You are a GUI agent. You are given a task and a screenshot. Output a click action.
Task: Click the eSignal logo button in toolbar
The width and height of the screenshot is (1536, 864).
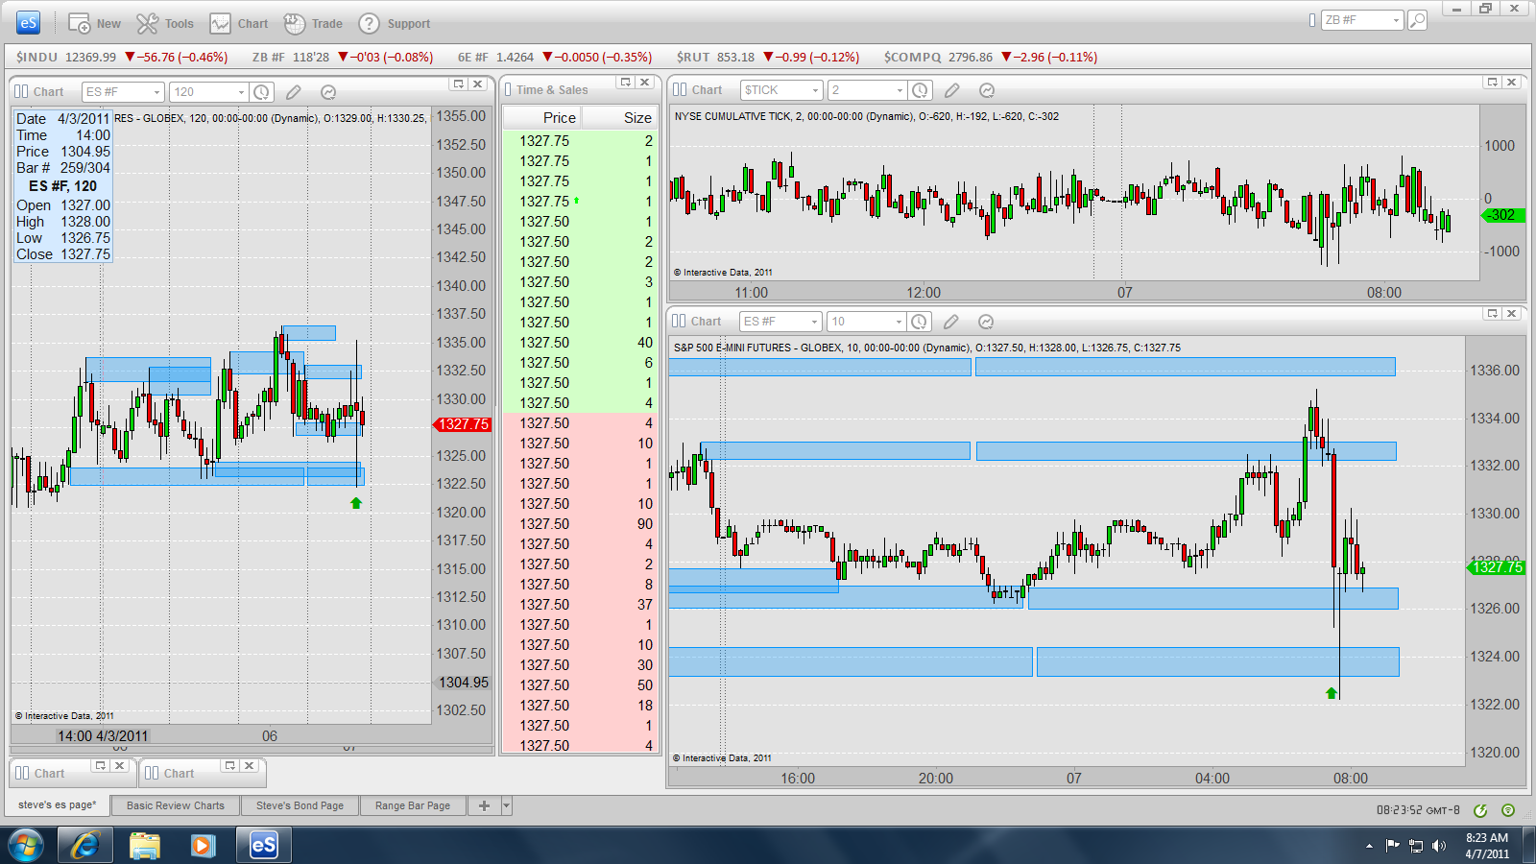click(29, 23)
